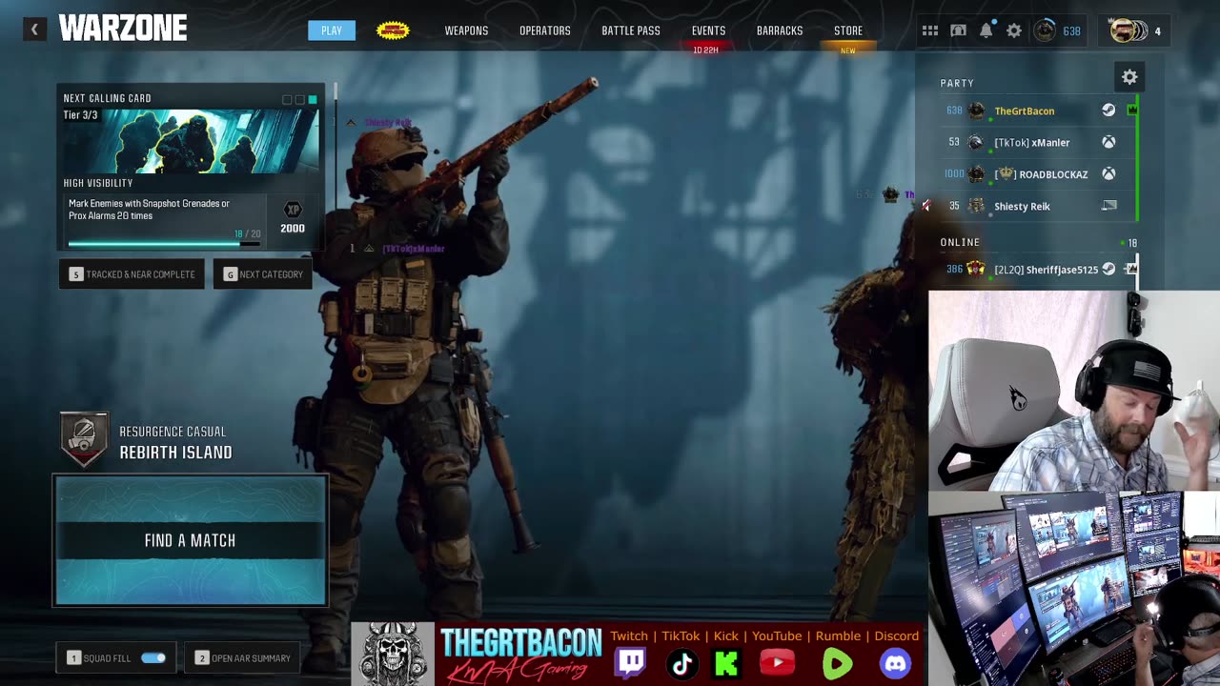Open the player profile emblem showing 638

pyautogui.click(x=1046, y=31)
